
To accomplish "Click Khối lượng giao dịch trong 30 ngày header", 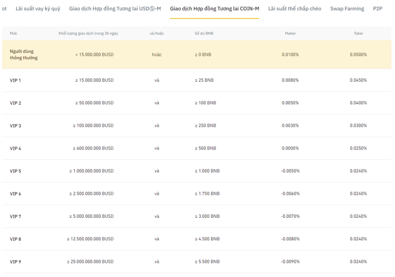I will [88, 33].
